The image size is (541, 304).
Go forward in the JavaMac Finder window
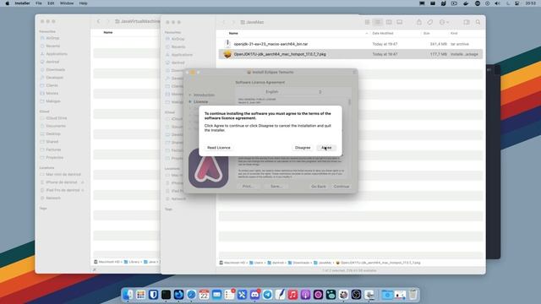pyautogui.click(x=233, y=22)
